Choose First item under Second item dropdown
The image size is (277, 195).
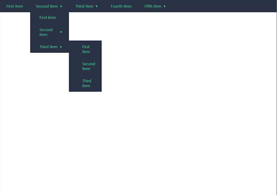click(x=48, y=18)
